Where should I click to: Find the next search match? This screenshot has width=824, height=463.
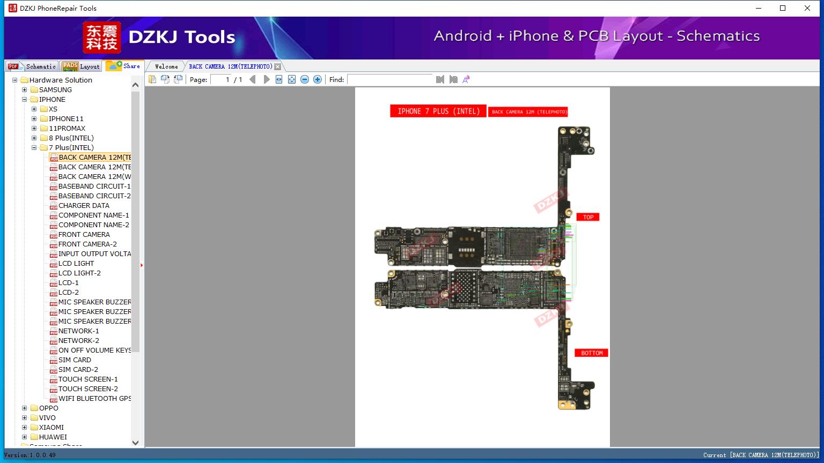click(x=453, y=79)
